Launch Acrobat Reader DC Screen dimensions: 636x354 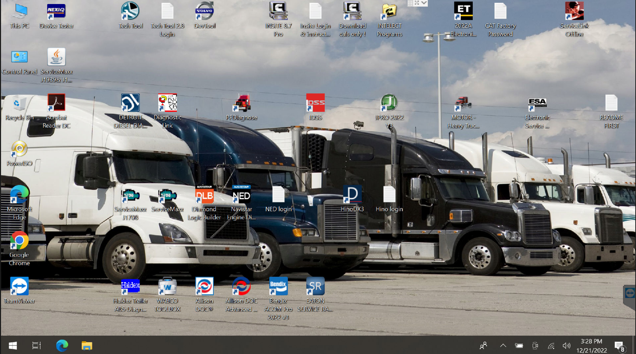pyautogui.click(x=56, y=112)
